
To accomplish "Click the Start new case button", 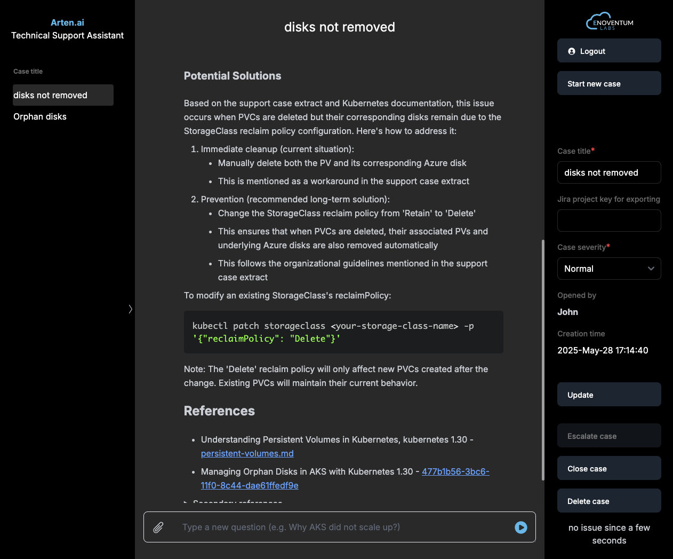I will (x=609, y=83).
